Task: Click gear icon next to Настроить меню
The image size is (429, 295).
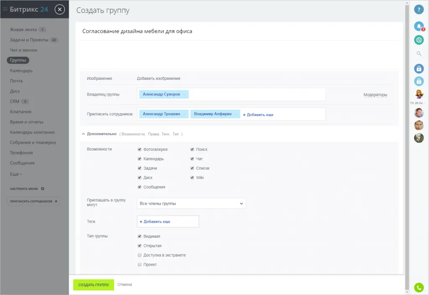Action: 42,189
